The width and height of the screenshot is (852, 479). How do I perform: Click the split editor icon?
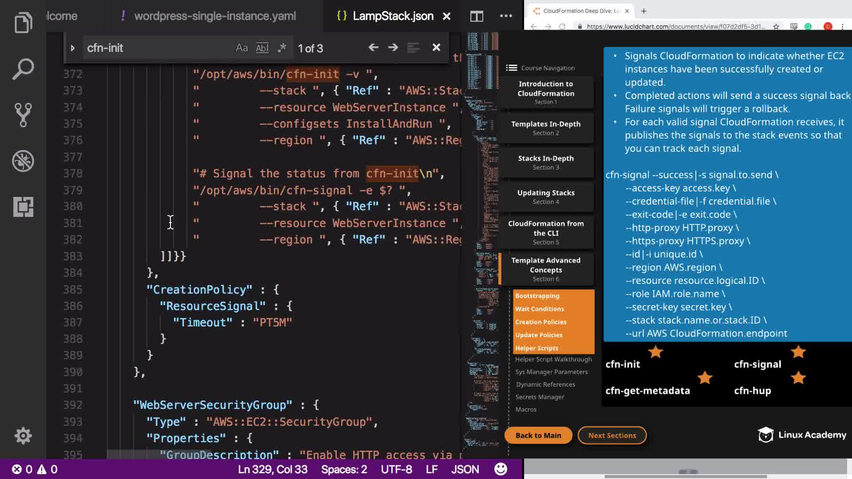click(x=477, y=16)
